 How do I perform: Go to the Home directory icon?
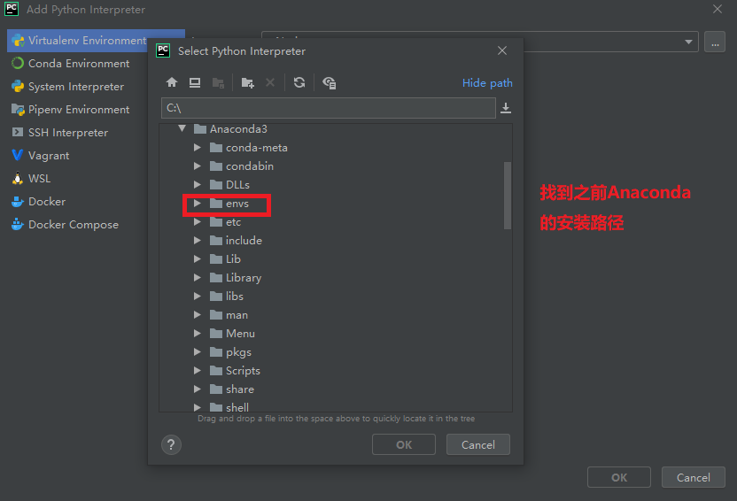(x=172, y=82)
